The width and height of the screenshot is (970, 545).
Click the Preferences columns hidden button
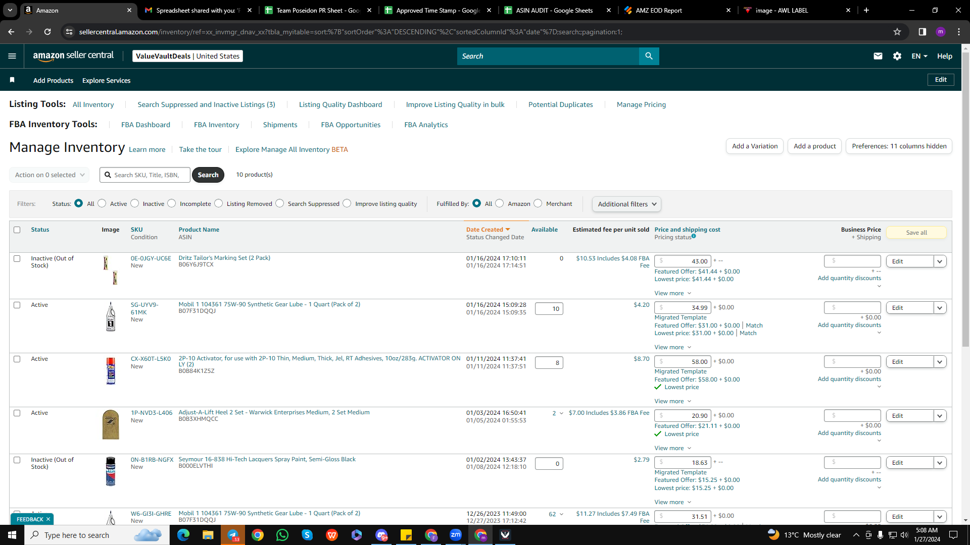[x=899, y=146]
